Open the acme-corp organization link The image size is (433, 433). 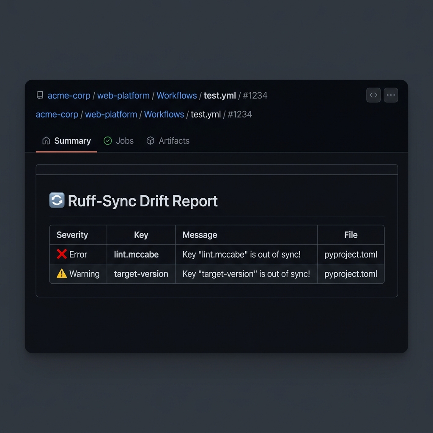click(x=69, y=96)
